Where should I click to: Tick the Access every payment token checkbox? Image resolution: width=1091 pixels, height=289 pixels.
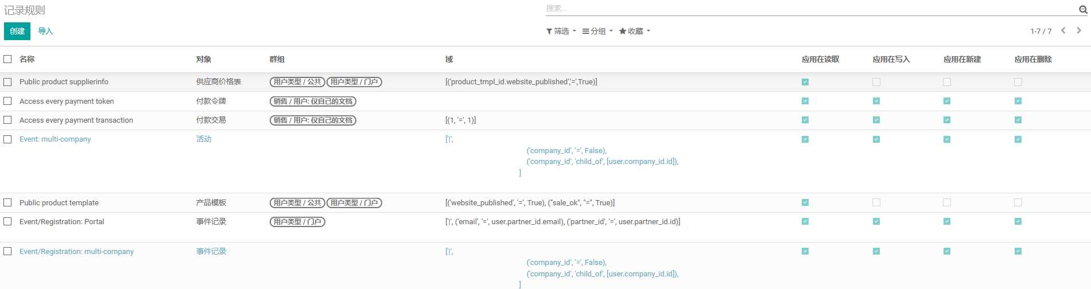[7, 101]
